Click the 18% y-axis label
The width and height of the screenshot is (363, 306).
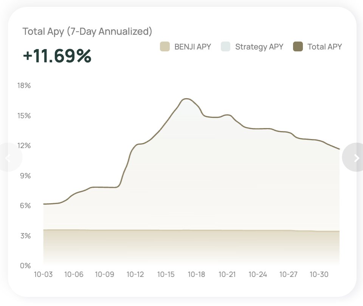[x=24, y=86]
